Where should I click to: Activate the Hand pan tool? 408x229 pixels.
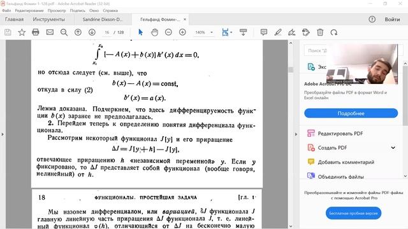click(154, 32)
